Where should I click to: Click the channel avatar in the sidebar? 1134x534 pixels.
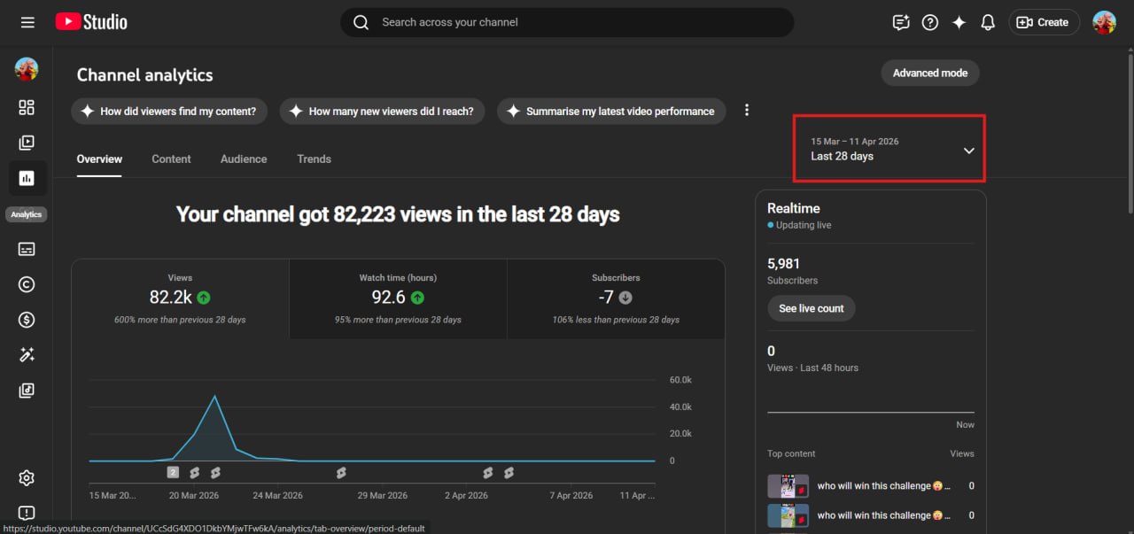coord(27,69)
